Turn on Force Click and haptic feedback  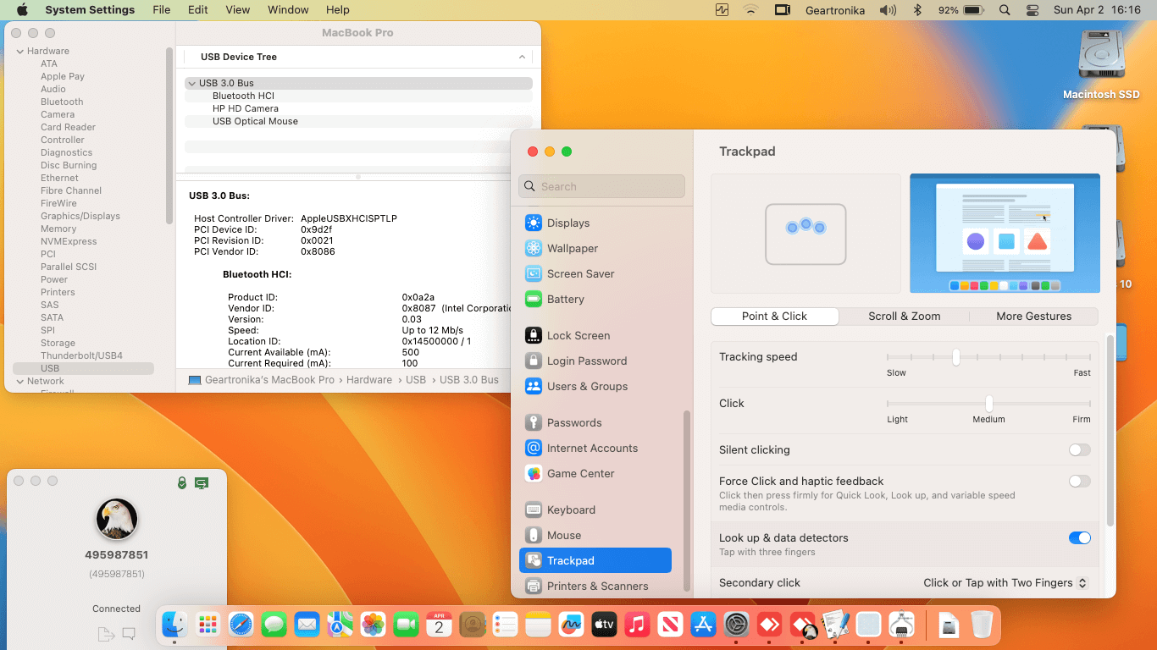click(x=1080, y=482)
